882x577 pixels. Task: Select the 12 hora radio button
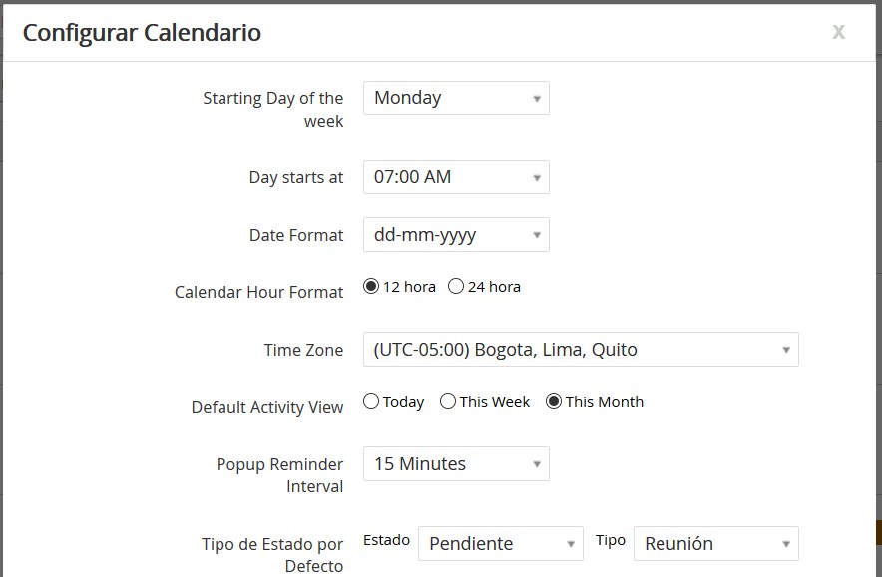(x=371, y=287)
